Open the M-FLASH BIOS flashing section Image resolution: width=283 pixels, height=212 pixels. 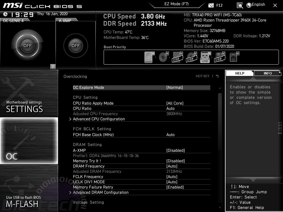tap(29, 188)
